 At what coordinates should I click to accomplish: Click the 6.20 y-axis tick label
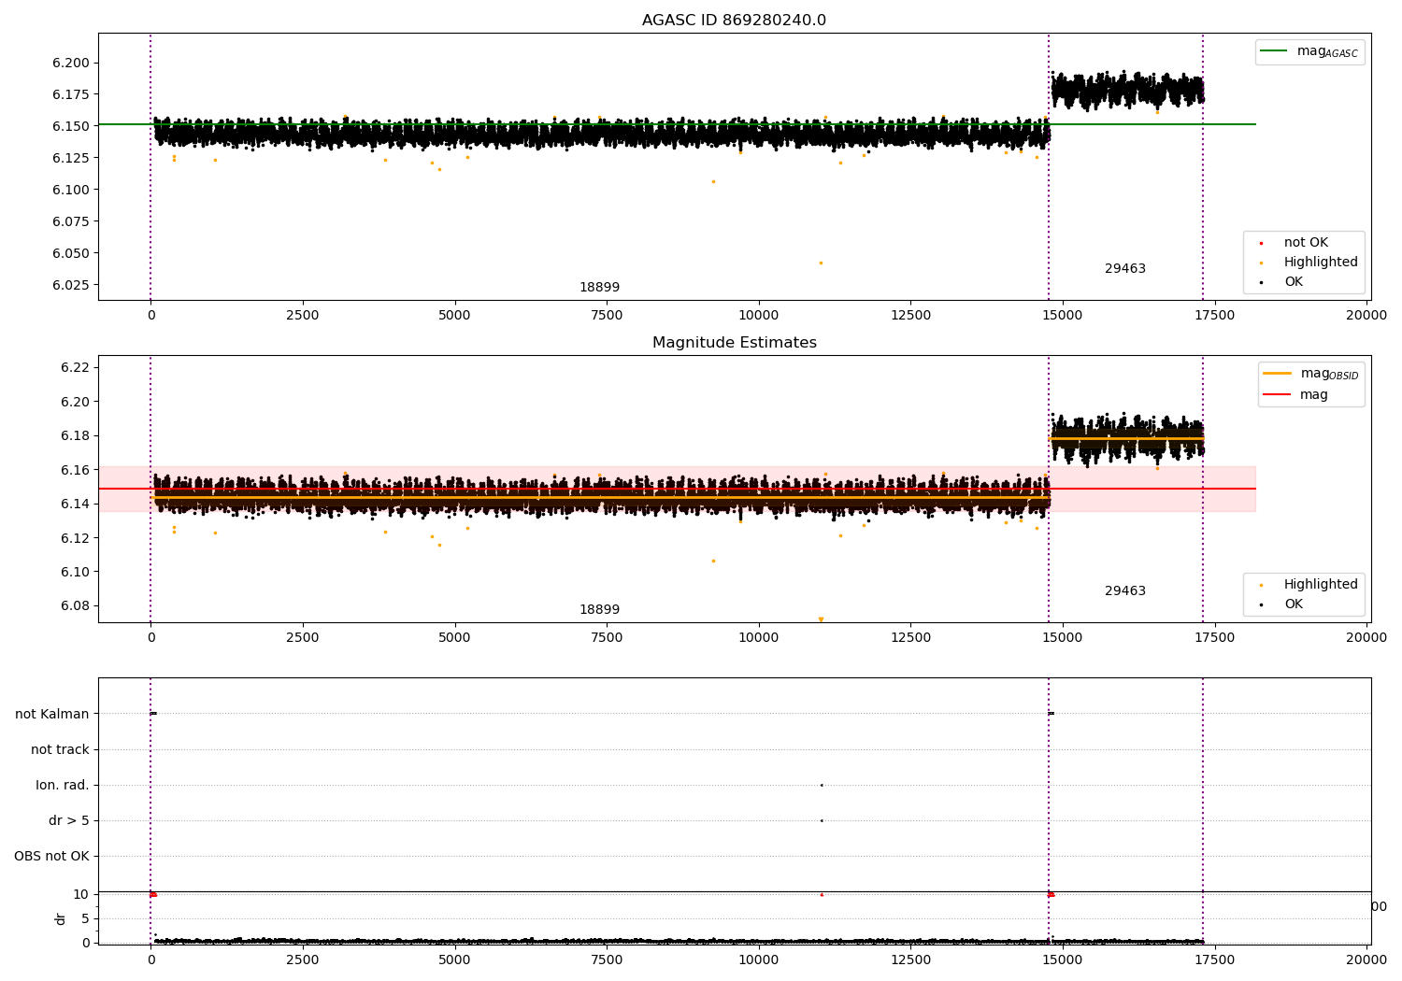[x=75, y=403]
